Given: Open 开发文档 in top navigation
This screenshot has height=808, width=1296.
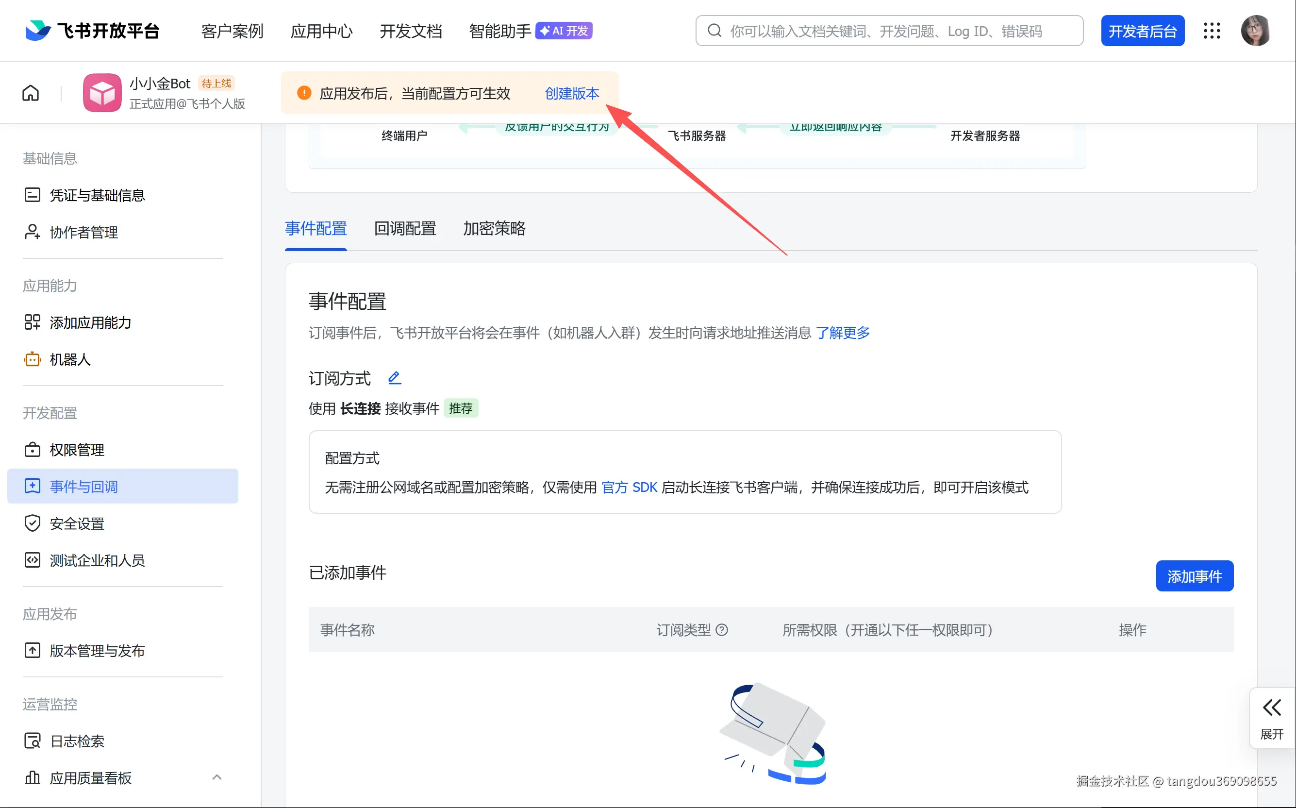Looking at the screenshot, I should coord(410,31).
